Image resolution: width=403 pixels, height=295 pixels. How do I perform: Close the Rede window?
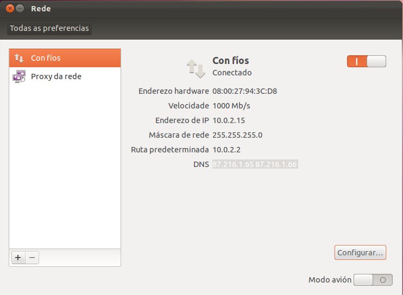(x=10, y=9)
